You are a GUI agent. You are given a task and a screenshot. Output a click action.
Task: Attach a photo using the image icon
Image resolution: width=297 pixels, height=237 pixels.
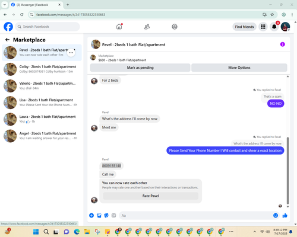pos(99,216)
